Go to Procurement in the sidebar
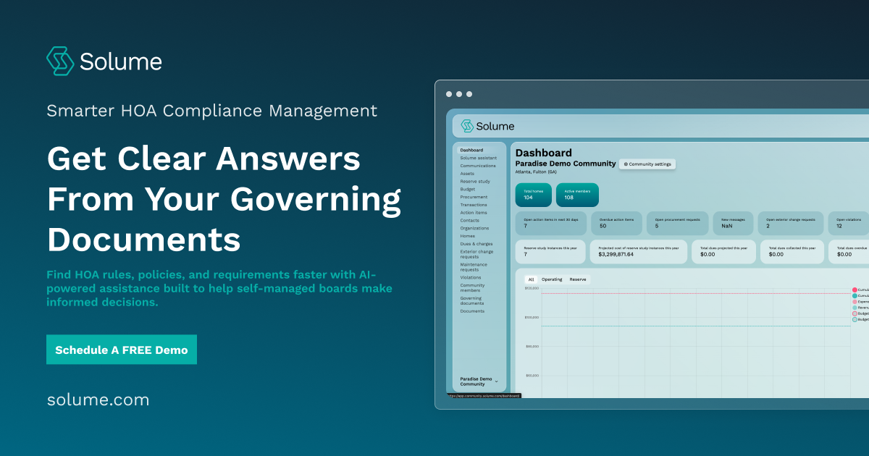Image resolution: width=869 pixels, height=456 pixels. [x=474, y=197]
